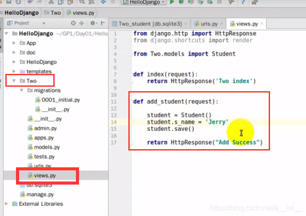Screen dimensions: 306x216
Task: Hide the Project panel with the hide icon
Action: pos(103,23)
